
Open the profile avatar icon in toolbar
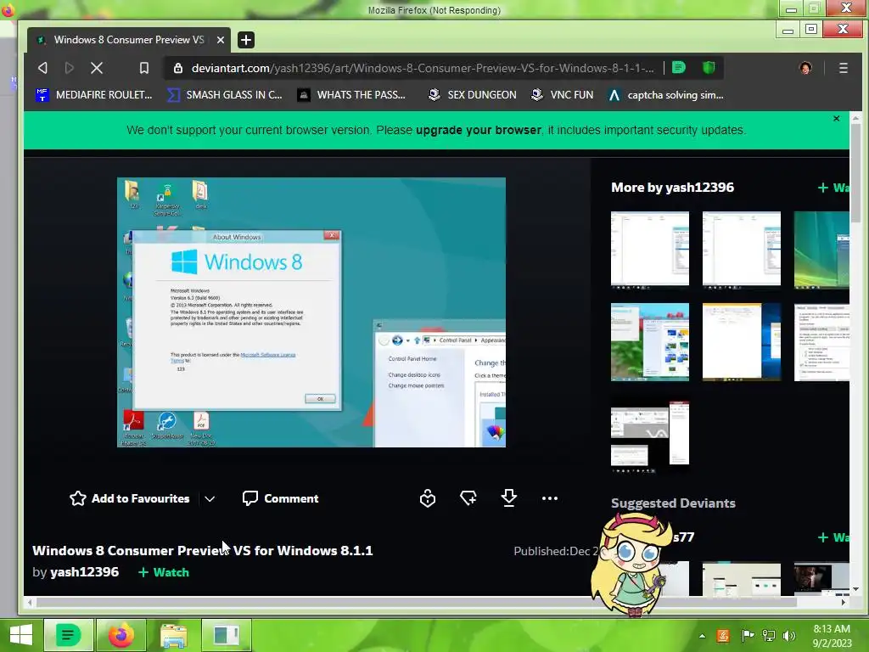(x=805, y=68)
